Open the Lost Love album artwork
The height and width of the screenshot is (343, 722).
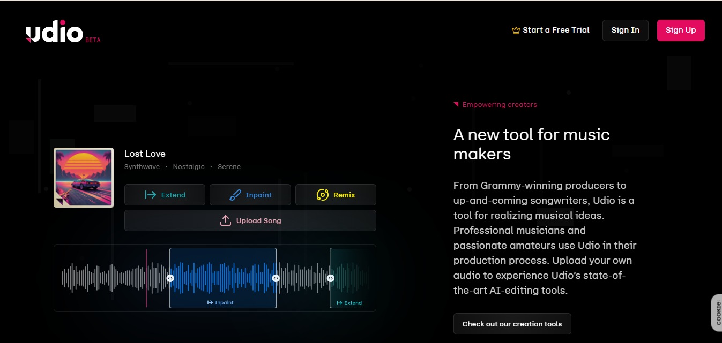(x=84, y=178)
